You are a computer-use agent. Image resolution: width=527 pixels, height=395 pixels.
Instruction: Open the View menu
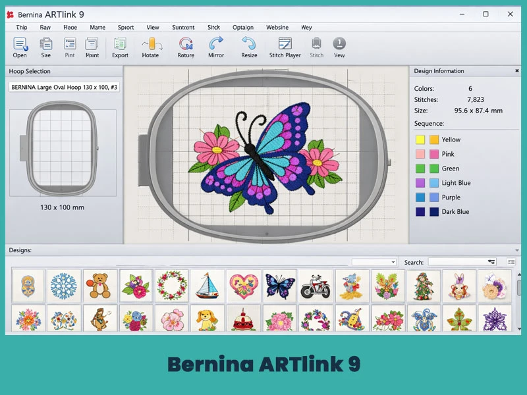point(153,28)
